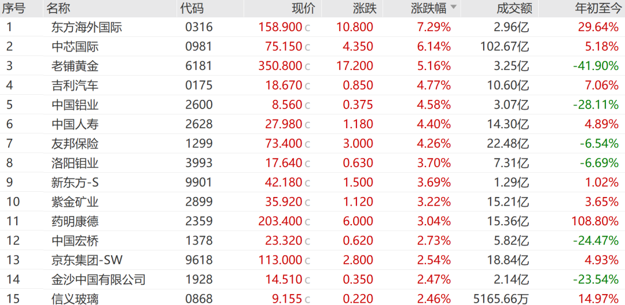The width and height of the screenshot is (625, 305).
Task: Select 信义玻璃 price 9.155
Action: (285, 299)
